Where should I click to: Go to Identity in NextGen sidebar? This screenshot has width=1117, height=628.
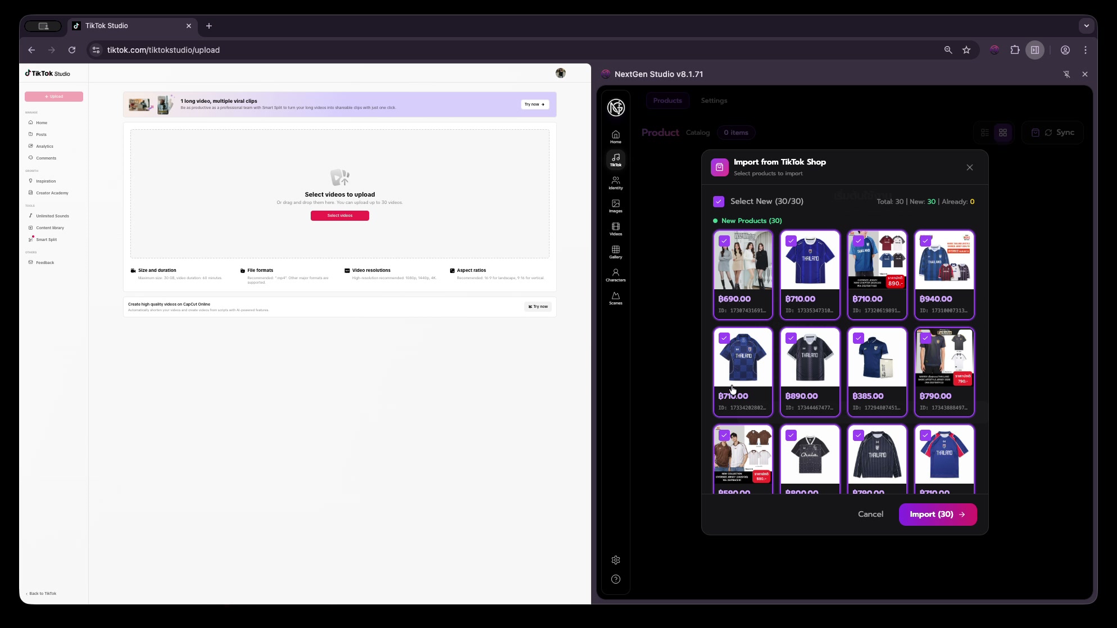(616, 183)
